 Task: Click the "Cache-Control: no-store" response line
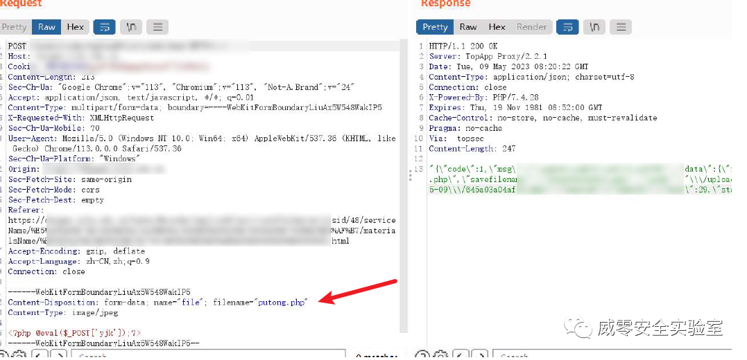point(542,118)
